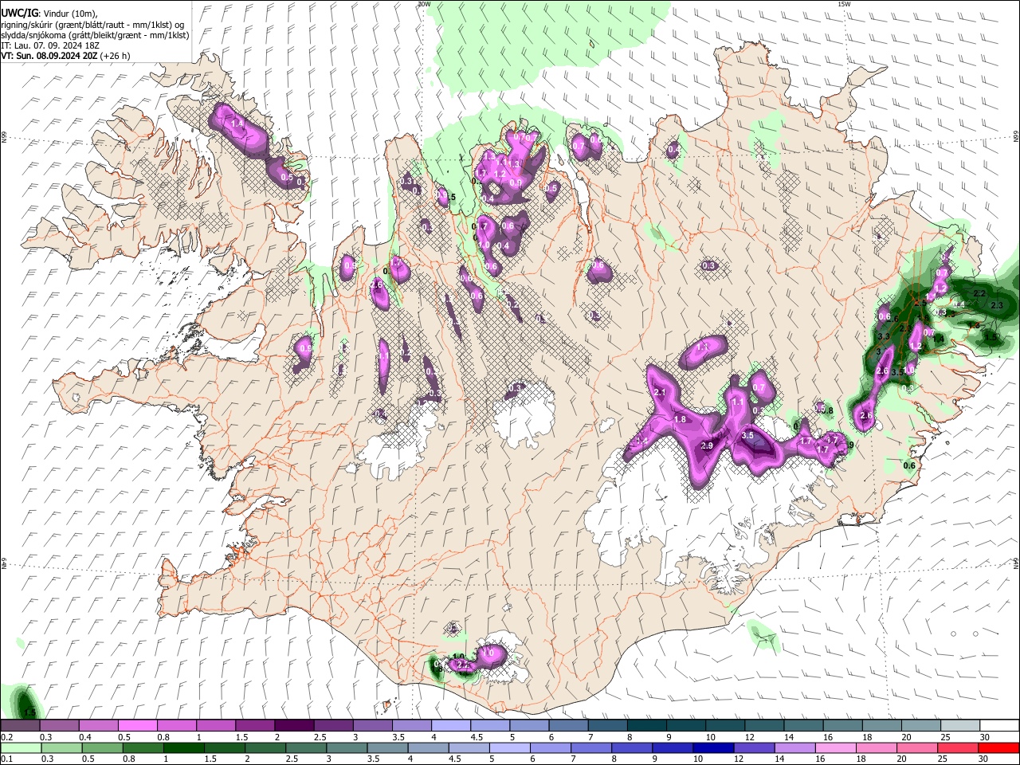
Task: Click the '1.5' value on the green patch at bottom-left
Action: (x=30, y=712)
